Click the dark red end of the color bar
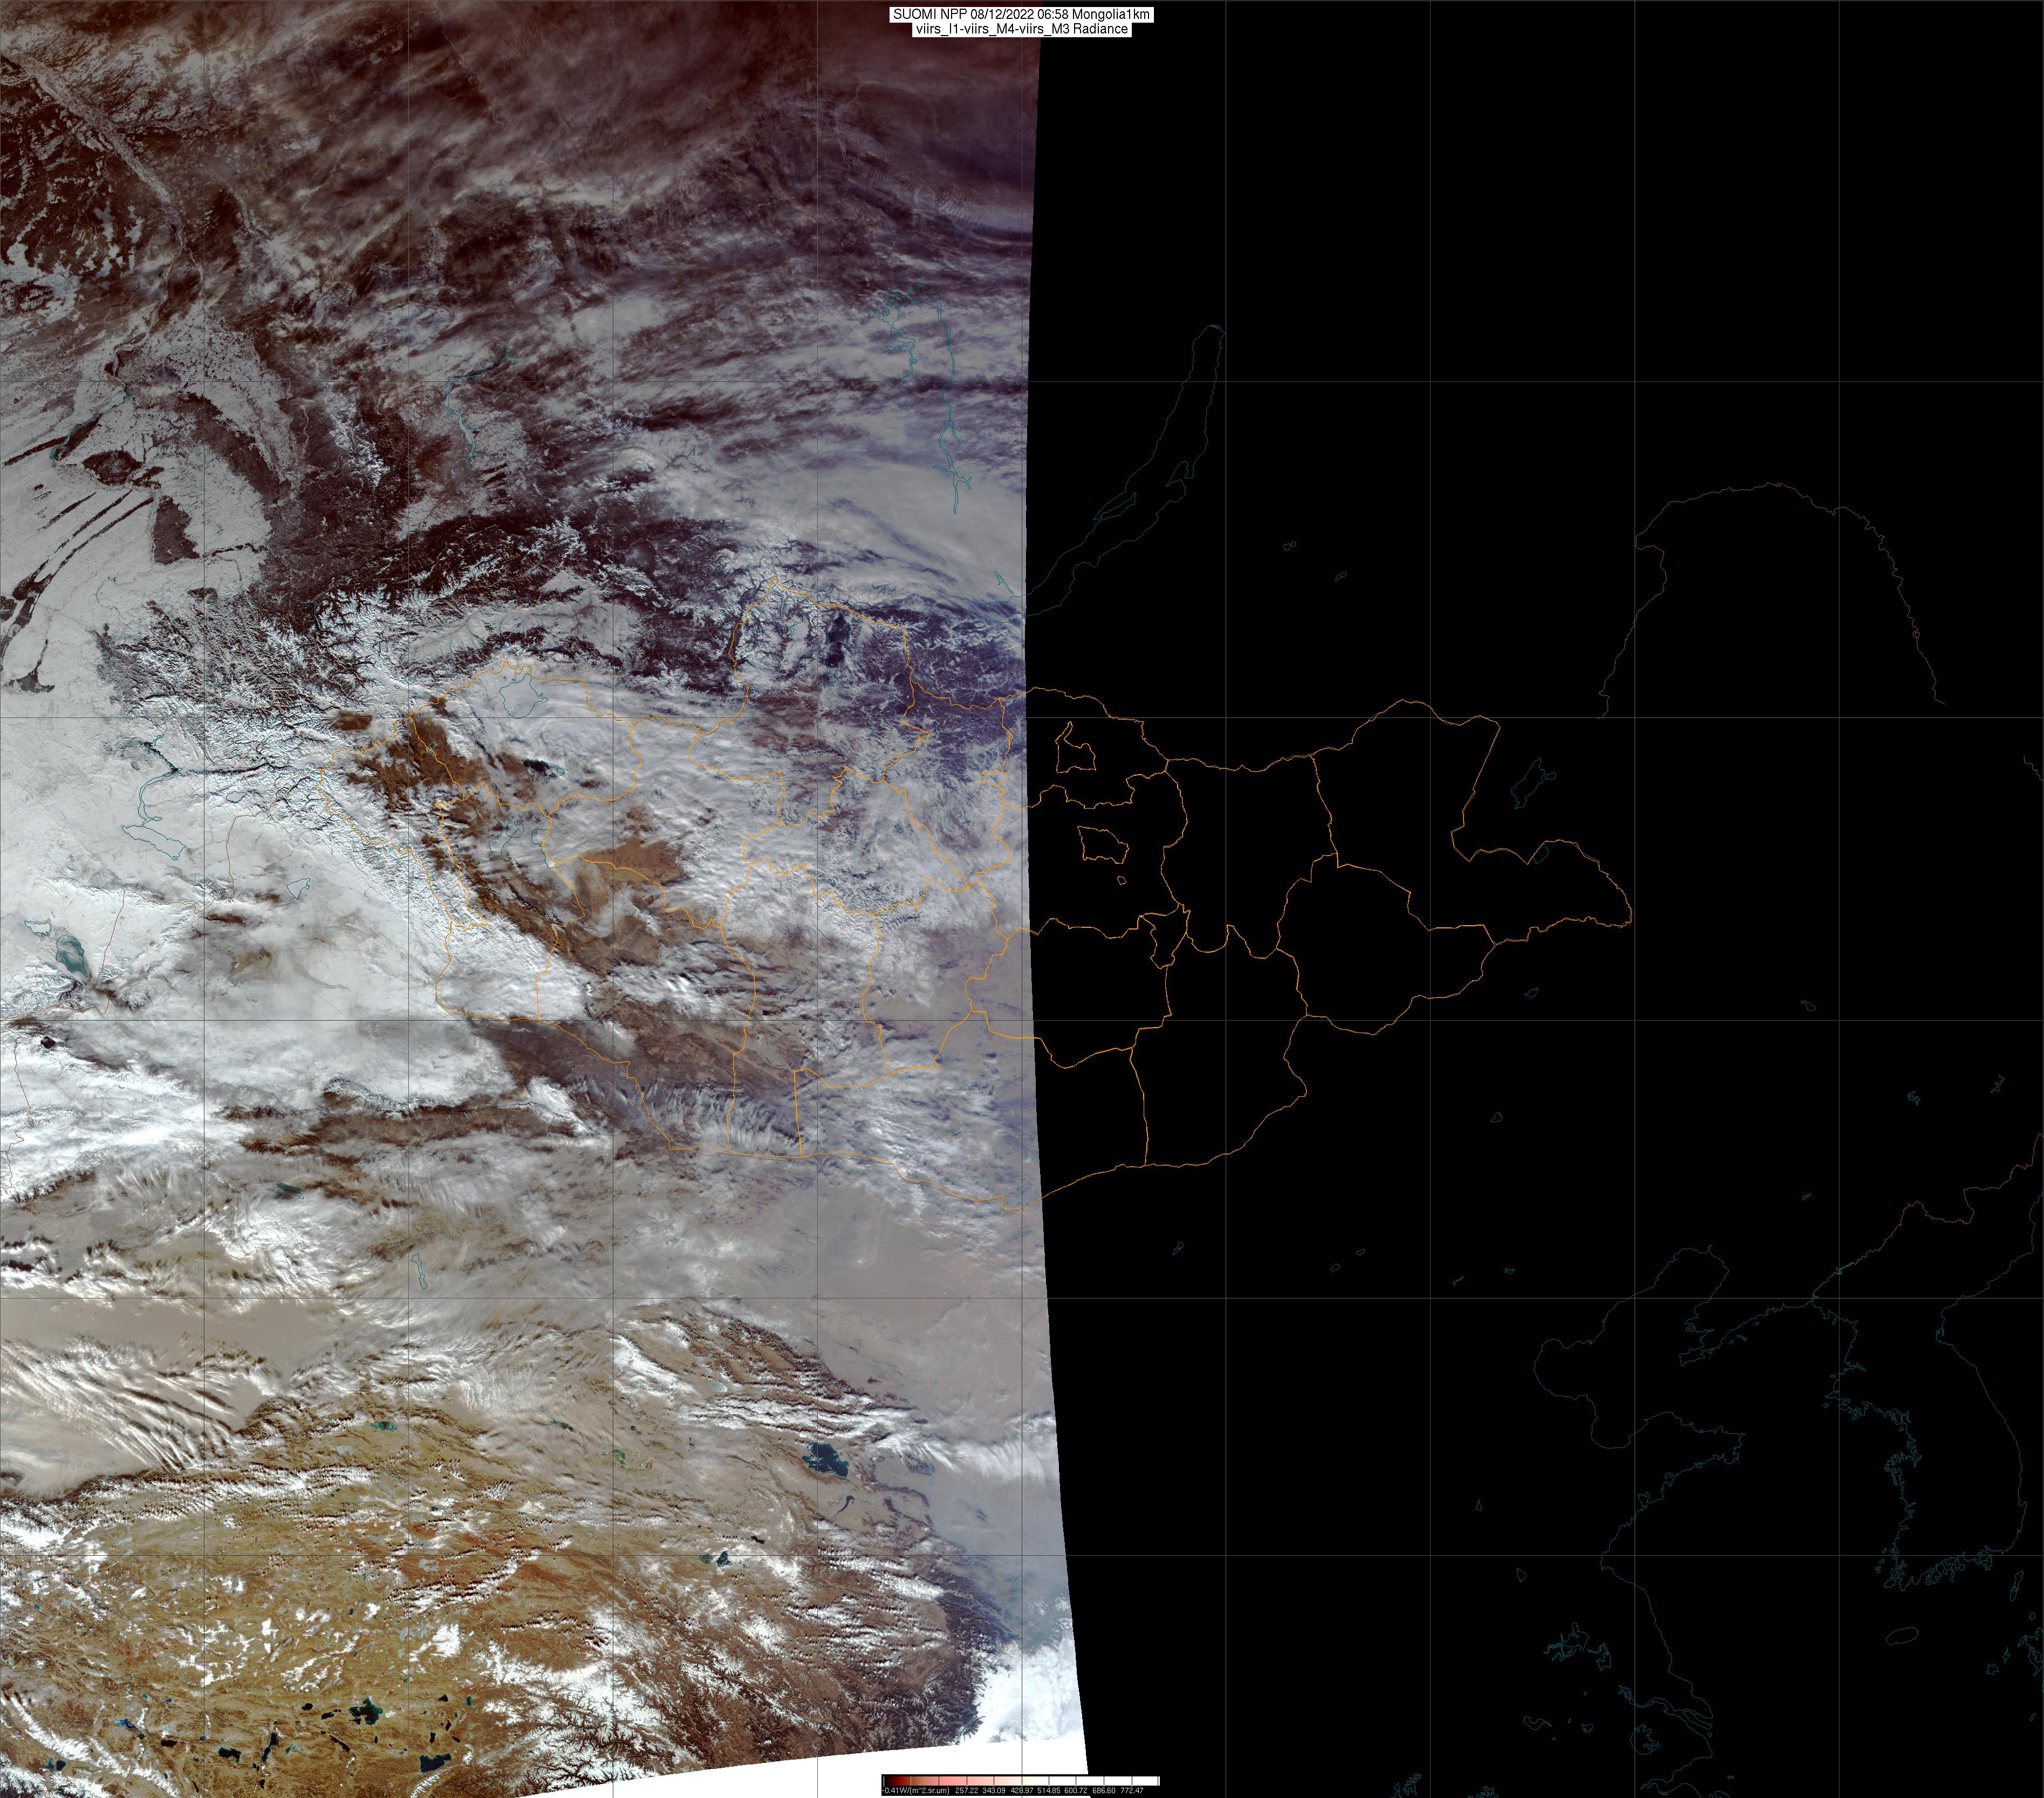The height and width of the screenshot is (1798, 2044). (x=893, y=1781)
